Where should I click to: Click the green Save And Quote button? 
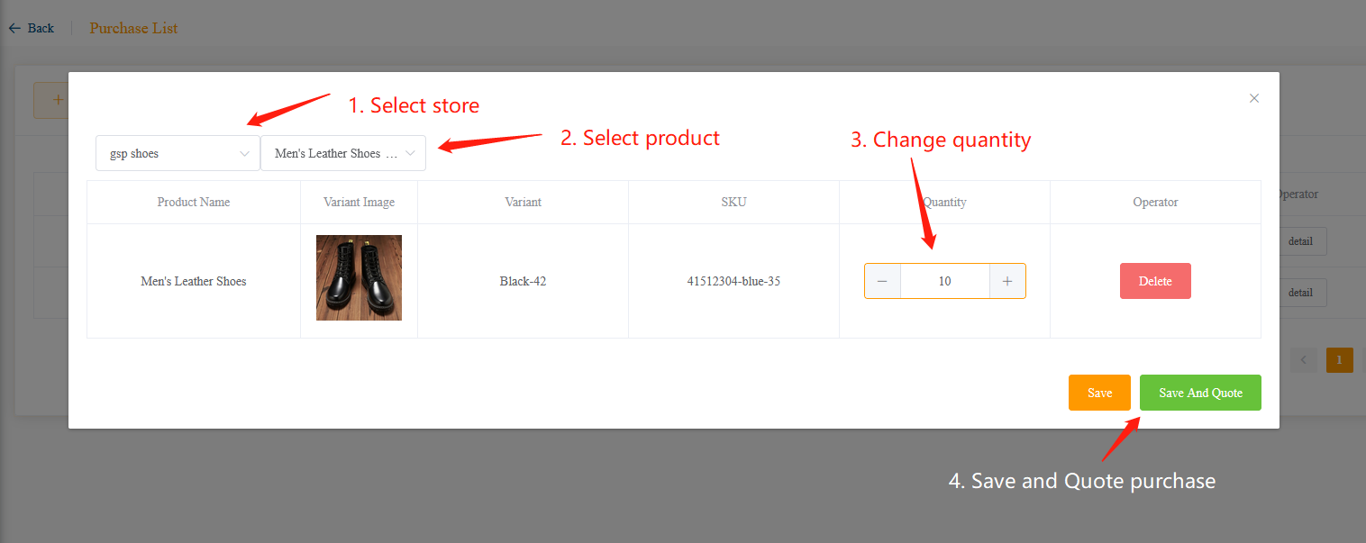click(x=1200, y=393)
